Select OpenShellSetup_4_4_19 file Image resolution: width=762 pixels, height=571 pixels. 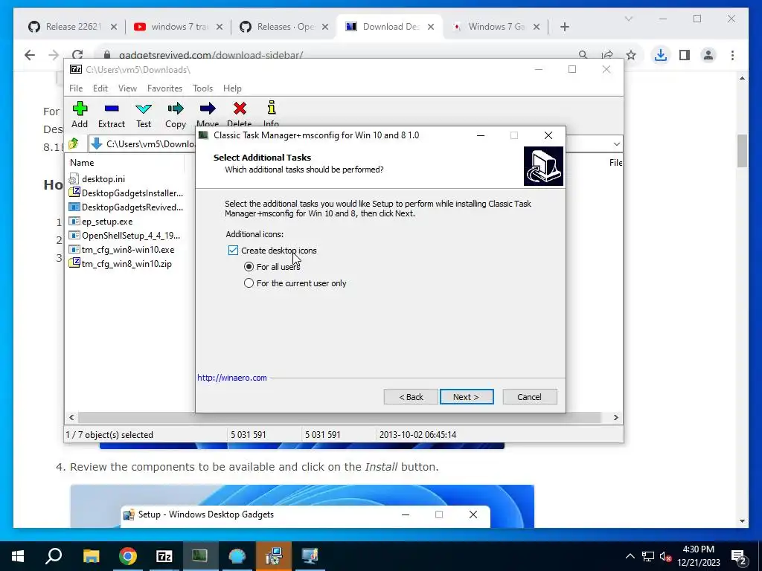click(x=125, y=236)
